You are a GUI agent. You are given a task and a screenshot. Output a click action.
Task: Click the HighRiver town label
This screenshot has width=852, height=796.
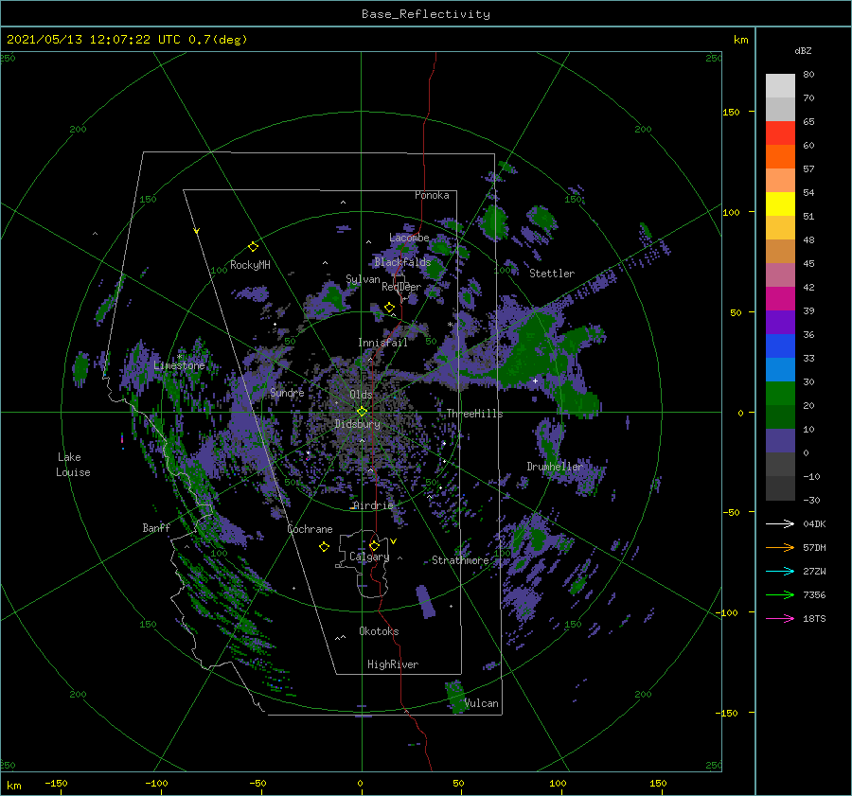(393, 664)
